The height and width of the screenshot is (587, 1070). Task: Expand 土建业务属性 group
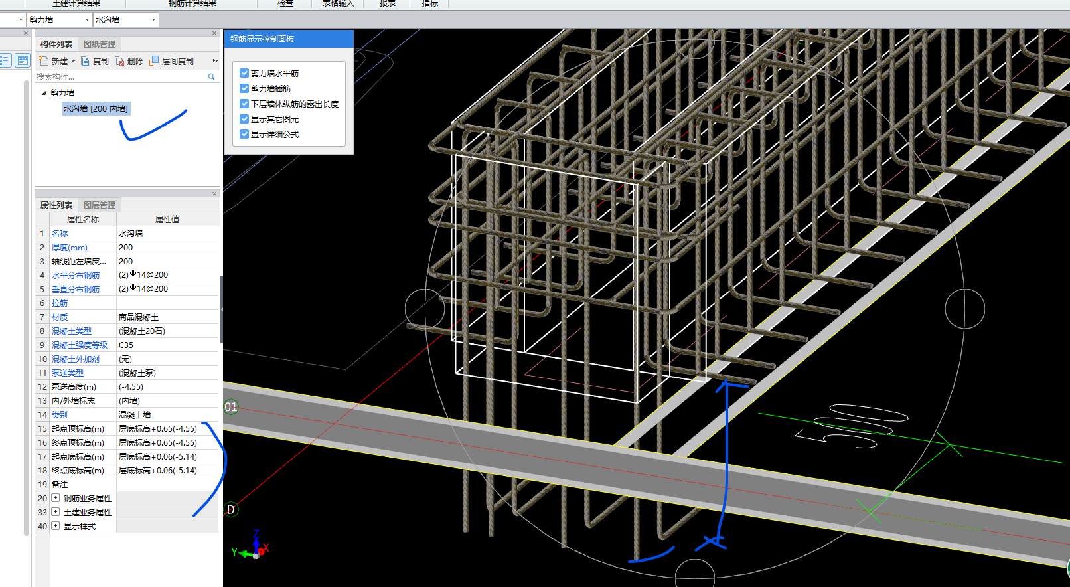pos(56,512)
